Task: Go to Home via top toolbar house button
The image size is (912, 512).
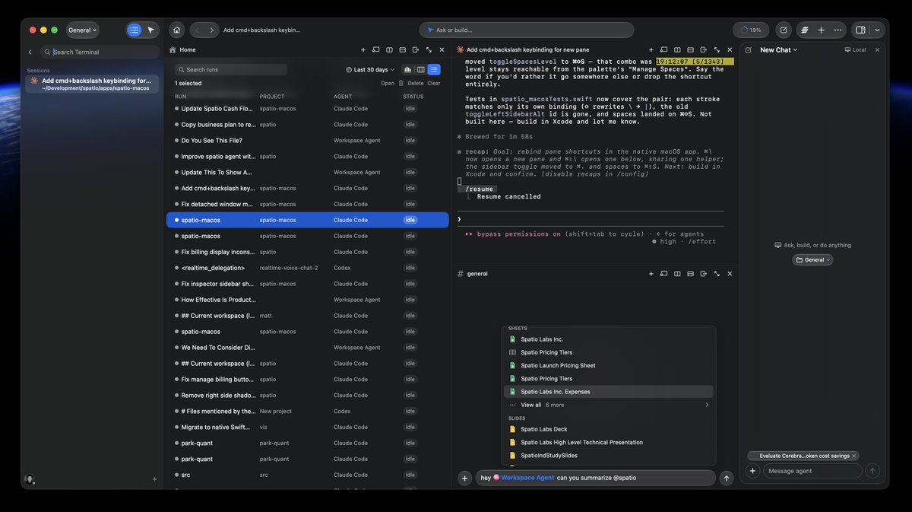Action: point(176,30)
